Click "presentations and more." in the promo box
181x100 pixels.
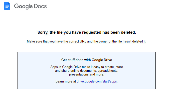(86, 74)
